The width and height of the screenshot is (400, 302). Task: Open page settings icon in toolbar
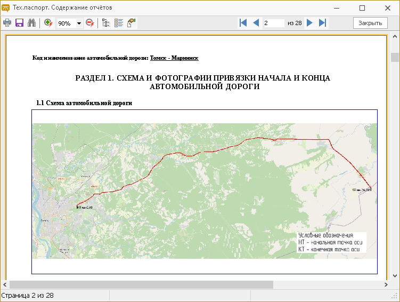tap(131, 23)
